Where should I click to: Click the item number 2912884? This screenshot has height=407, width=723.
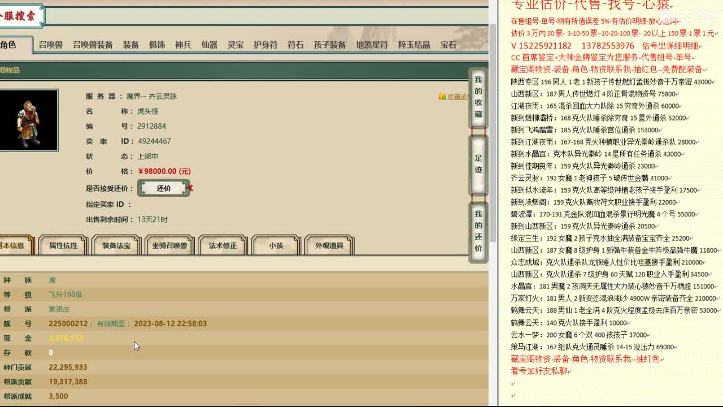[151, 126]
